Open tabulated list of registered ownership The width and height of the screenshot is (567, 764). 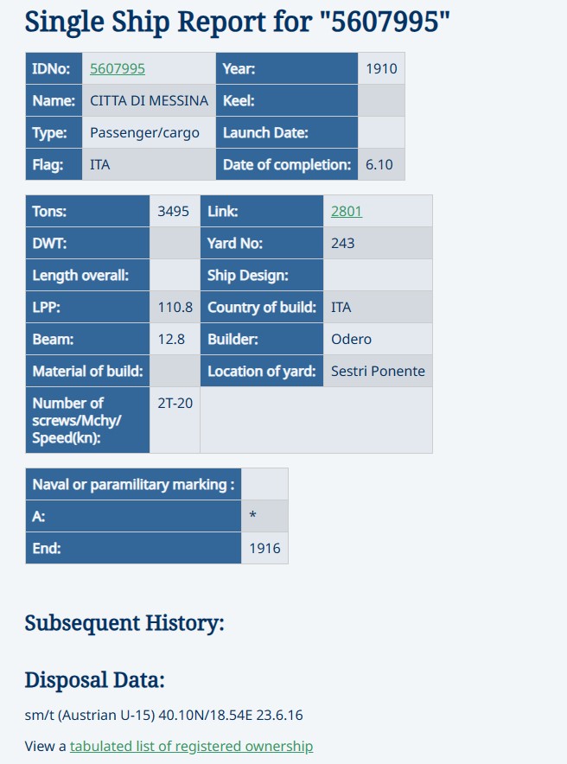coord(191,746)
